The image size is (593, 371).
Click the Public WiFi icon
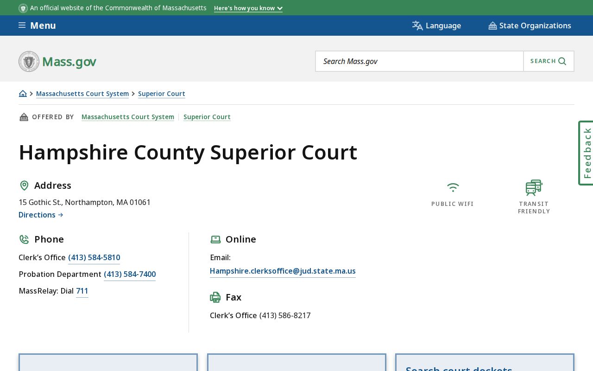[x=453, y=187]
